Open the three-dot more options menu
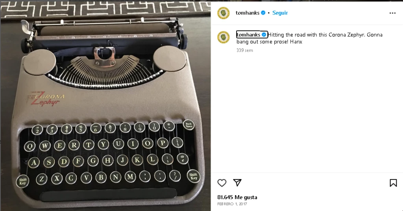 coord(392,13)
